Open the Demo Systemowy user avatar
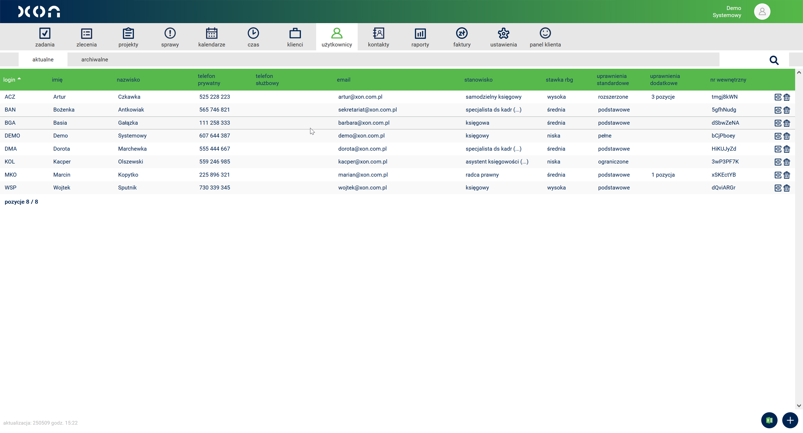The image size is (803, 433). 762,12
